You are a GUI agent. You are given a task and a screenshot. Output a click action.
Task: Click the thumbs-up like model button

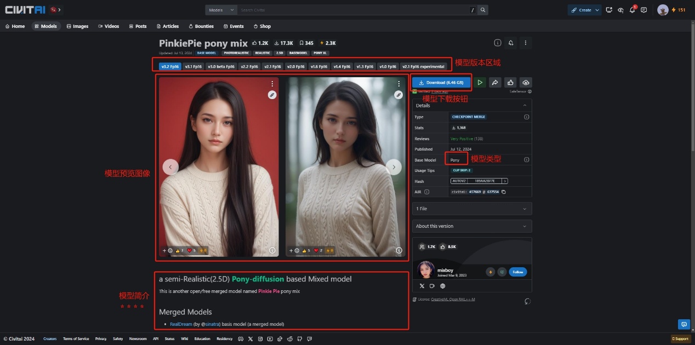(x=510, y=83)
